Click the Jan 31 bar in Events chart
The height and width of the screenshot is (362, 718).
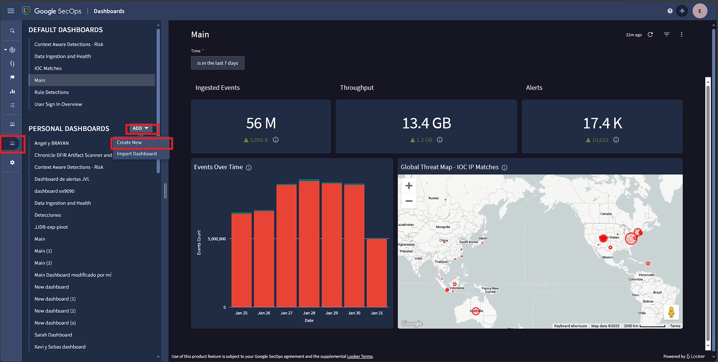377,273
